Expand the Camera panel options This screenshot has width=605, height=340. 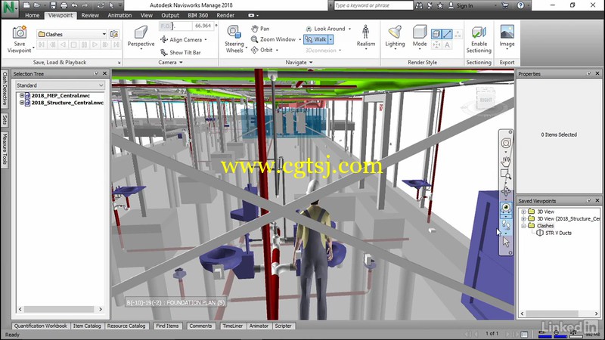click(171, 63)
